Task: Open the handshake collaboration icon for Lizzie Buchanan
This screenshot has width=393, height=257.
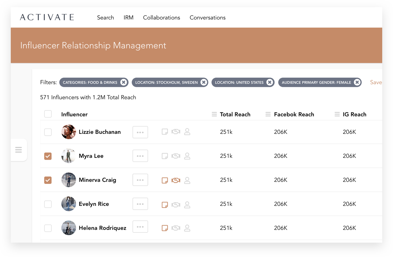Action: [x=176, y=132]
